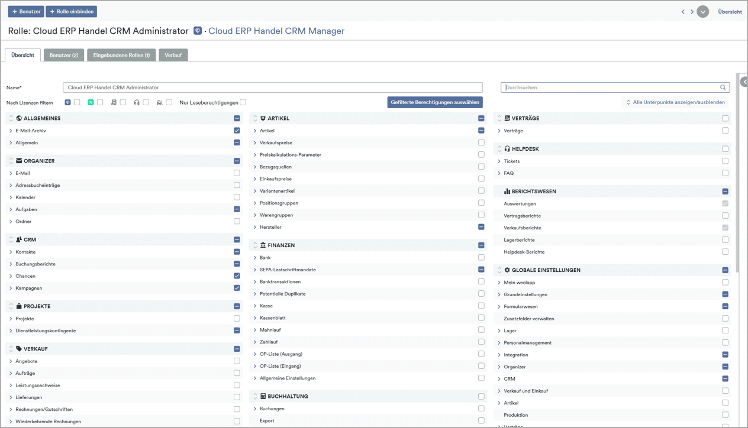Click the gear icon beside Globale Einstellungen
This screenshot has height=428, width=748.
507,270
